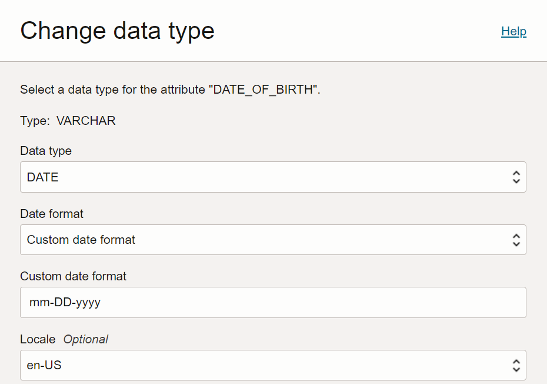Click the Date format chevron arrows icon
The height and width of the screenshot is (384, 547).
point(516,240)
